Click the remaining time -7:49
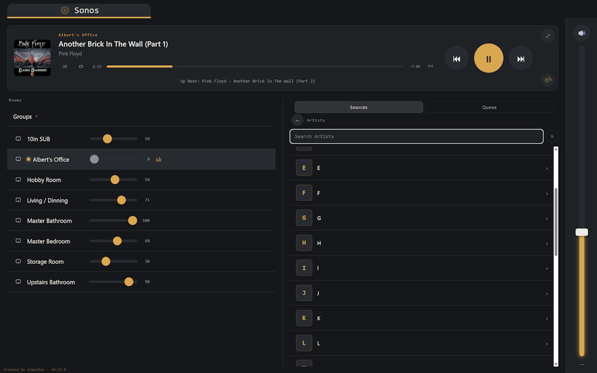Screen dimensions: 597x373 tap(415, 67)
